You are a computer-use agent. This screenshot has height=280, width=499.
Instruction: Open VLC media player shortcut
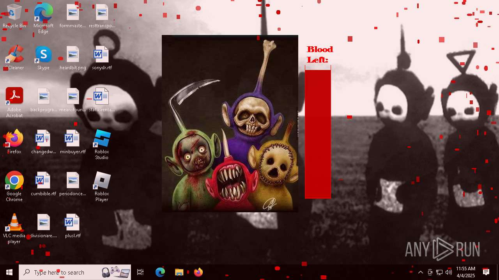click(x=14, y=229)
